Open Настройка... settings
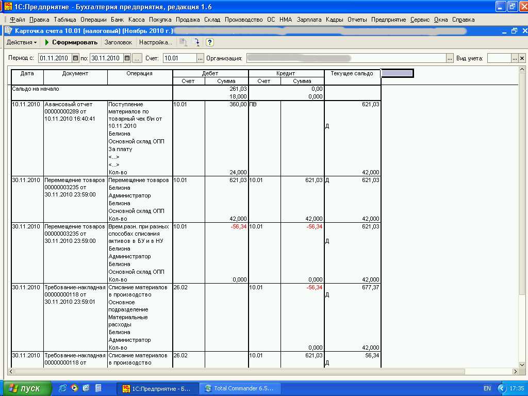The height and width of the screenshot is (396, 528). (x=156, y=42)
